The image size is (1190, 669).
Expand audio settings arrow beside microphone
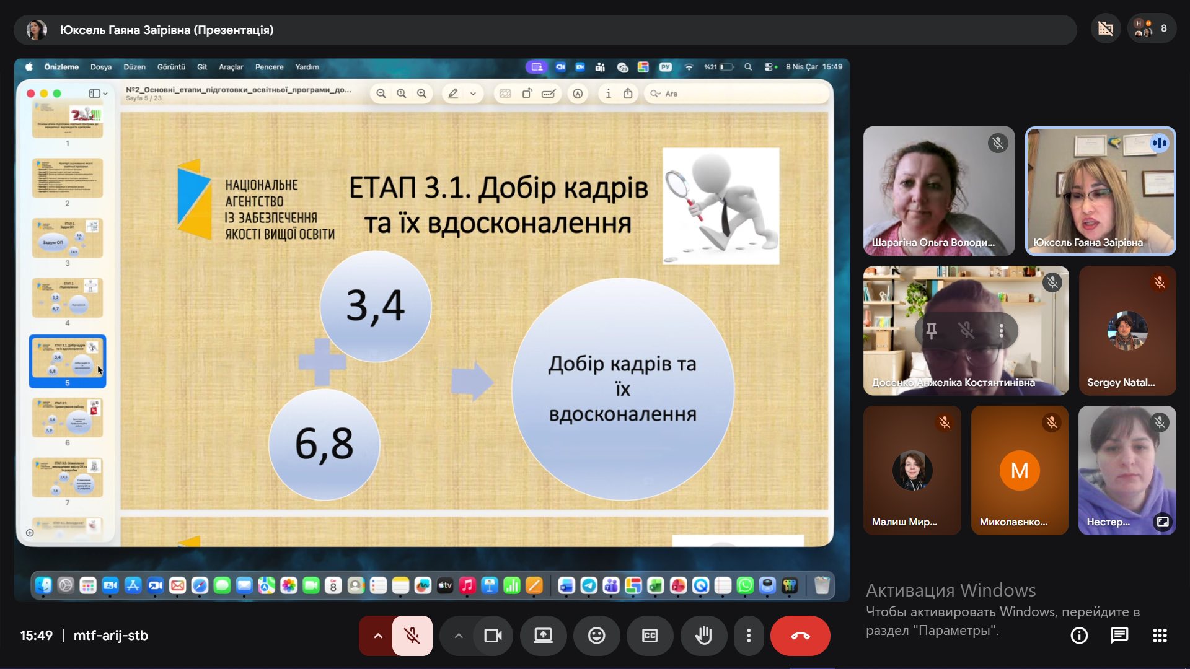pyautogui.click(x=377, y=636)
